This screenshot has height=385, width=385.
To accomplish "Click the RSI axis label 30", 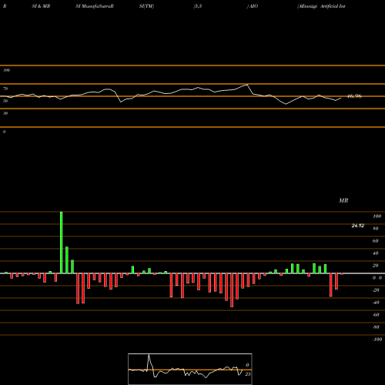I will (x=5, y=113).
